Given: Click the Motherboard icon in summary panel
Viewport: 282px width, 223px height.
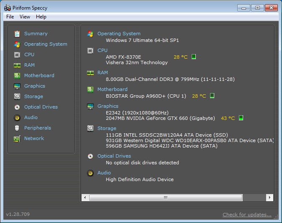Looking at the screenshot, I should 90,90.
